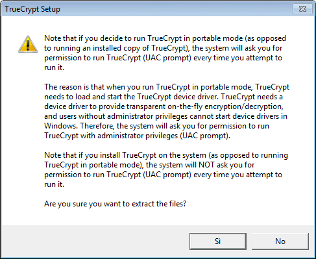Click paragraph starting 'Note that if you install'

(x=166, y=169)
